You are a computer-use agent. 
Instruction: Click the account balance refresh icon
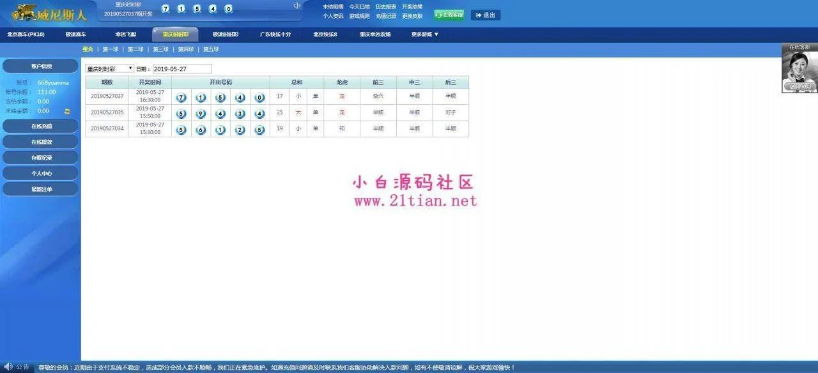point(67,111)
